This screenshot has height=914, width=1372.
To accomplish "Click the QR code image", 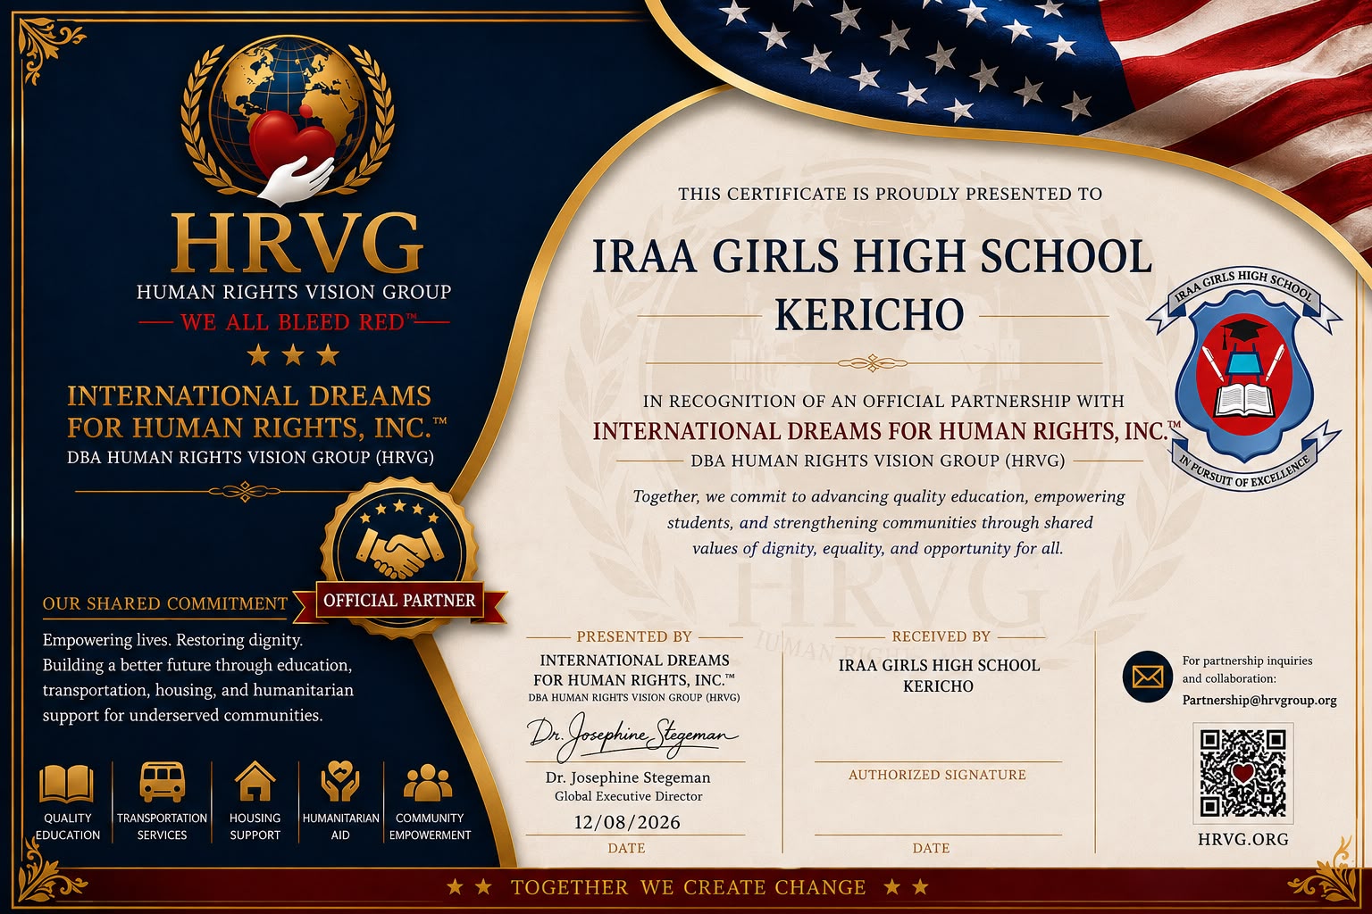I will click(1242, 773).
